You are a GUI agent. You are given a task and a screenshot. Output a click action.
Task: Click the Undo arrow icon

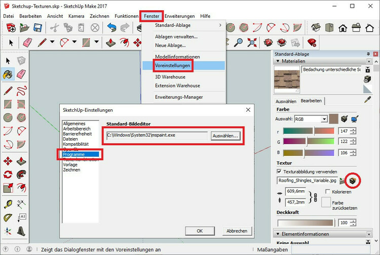(x=111, y=28)
